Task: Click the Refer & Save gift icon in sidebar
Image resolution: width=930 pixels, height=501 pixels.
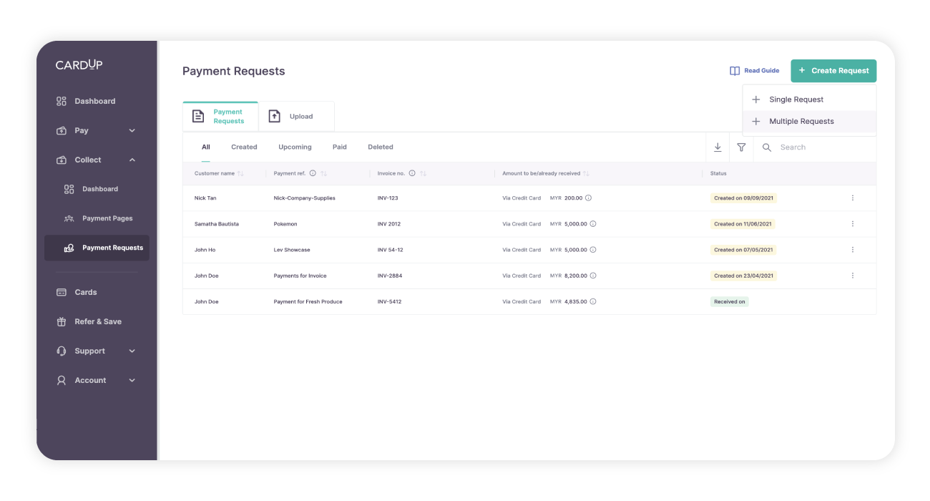Action: coord(61,321)
